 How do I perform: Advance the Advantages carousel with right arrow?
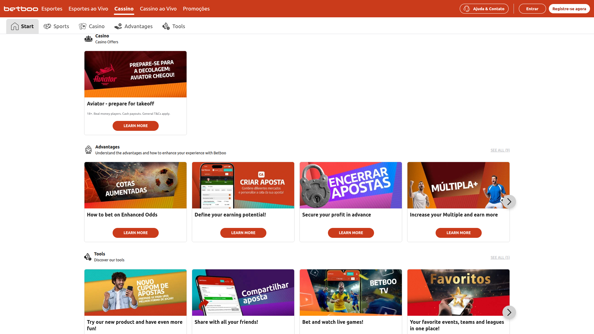[509, 201]
